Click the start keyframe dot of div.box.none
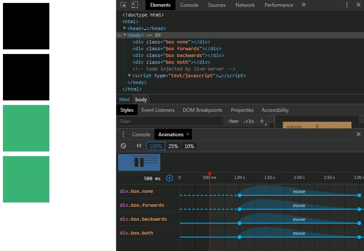Image resolution: width=364 pixels, height=251 pixels. [240, 195]
